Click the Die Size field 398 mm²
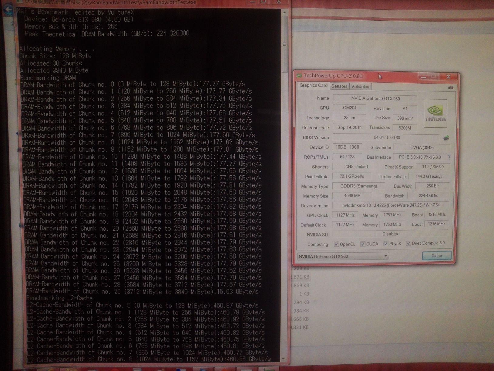The height and width of the screenshot is (371, 494). (405, 118)
